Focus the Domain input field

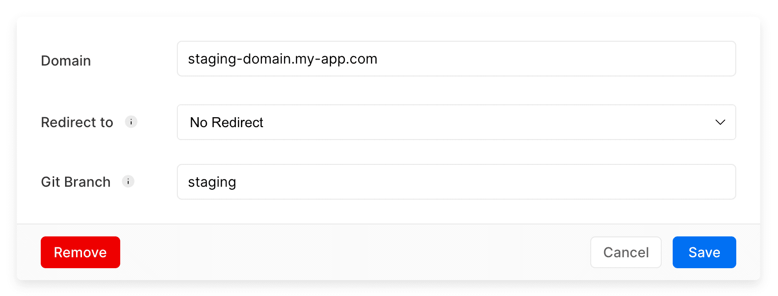456,59
